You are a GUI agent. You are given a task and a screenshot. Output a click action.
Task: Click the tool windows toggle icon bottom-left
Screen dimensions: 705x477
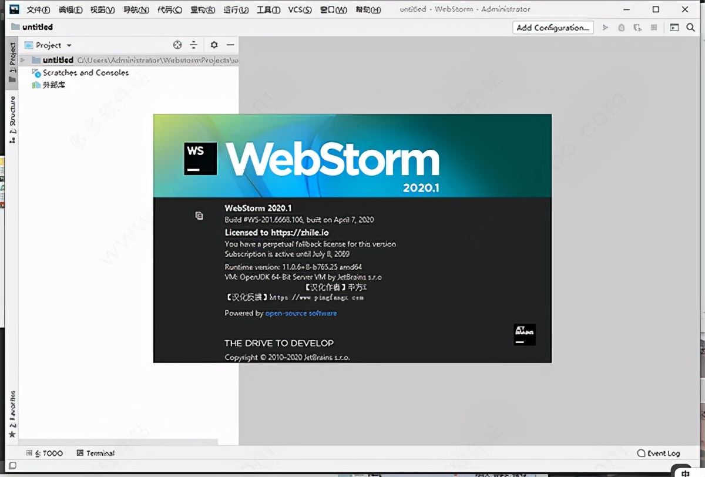coord(12,466)
